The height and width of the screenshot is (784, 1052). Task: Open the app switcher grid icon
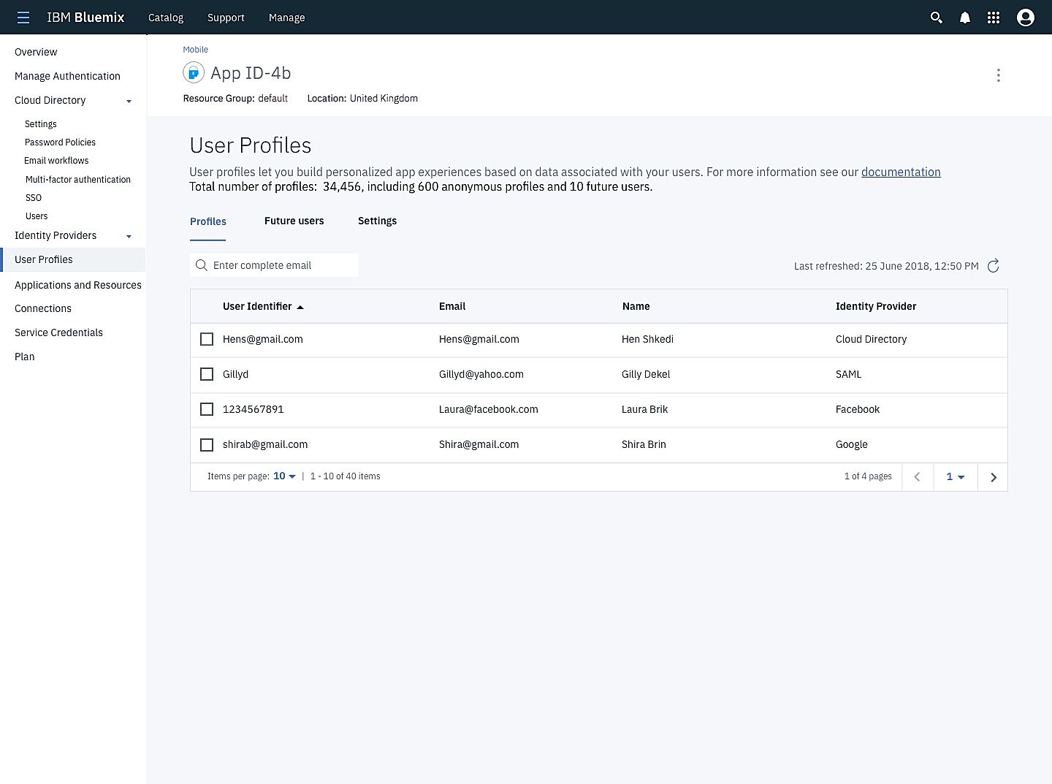[994, 18]
